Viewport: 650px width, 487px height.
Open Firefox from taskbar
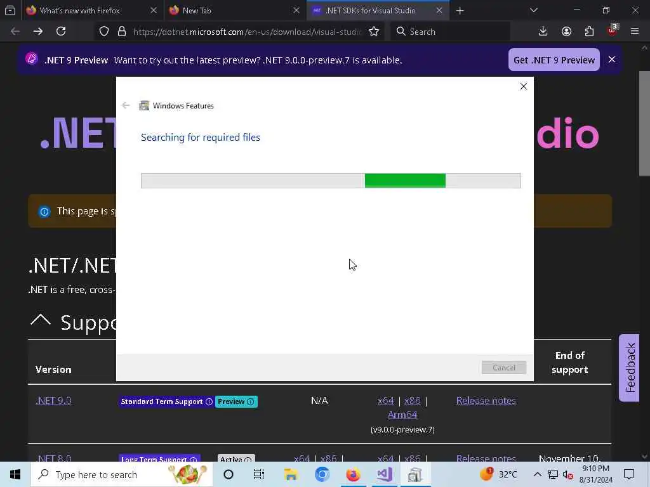coord(353,474)
